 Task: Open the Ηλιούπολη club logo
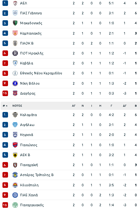point(15,185)
